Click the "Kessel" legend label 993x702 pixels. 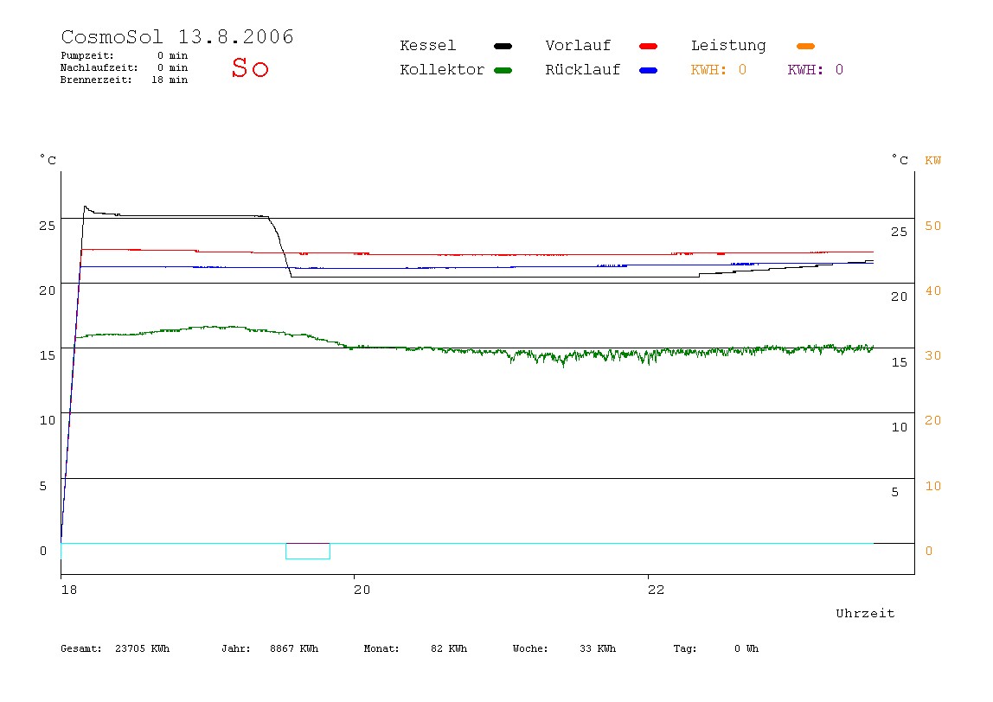tap(428, 46)
